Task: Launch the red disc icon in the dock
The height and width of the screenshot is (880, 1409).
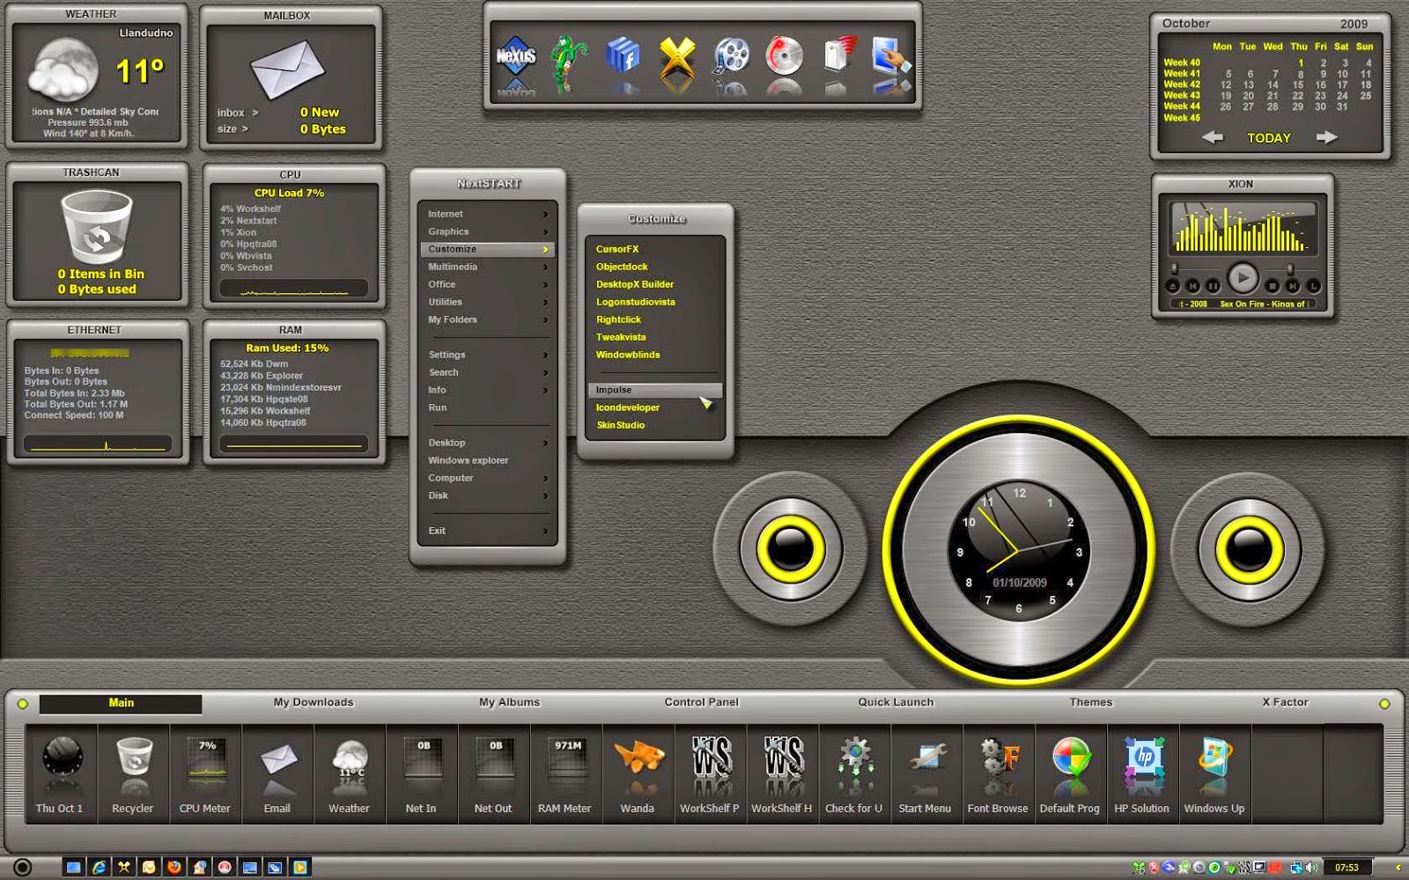Action: 784,56
